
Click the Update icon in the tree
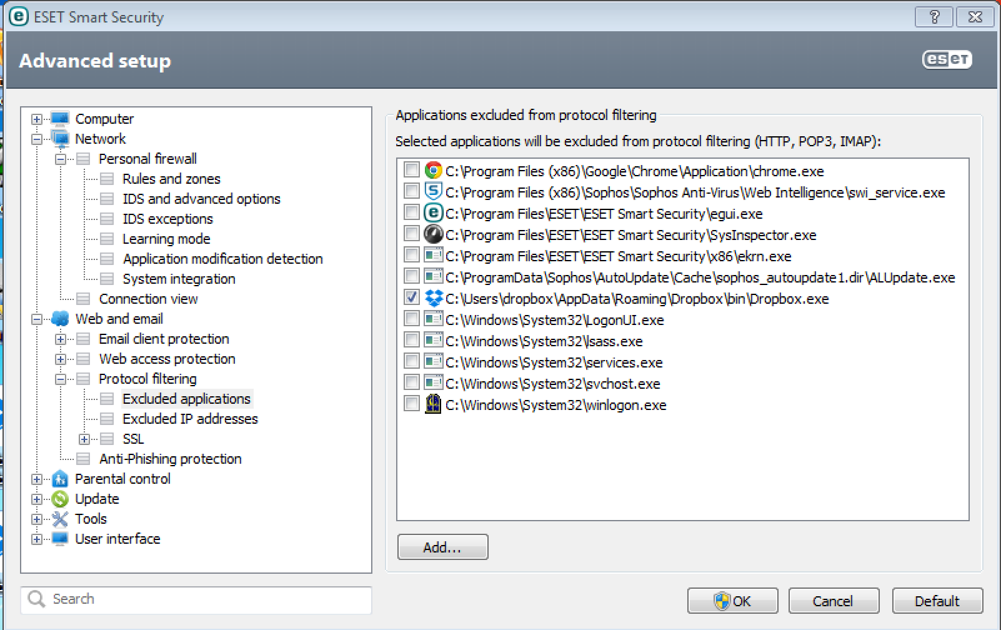(60, 499)
